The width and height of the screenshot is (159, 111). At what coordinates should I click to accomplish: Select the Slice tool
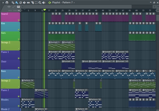coord(32,3)
